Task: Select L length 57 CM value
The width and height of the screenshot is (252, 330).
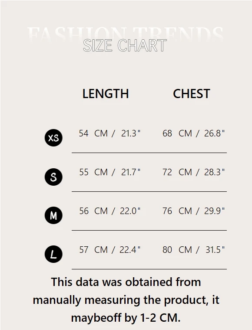Action: pyautogui.click(x=93, y=250)
